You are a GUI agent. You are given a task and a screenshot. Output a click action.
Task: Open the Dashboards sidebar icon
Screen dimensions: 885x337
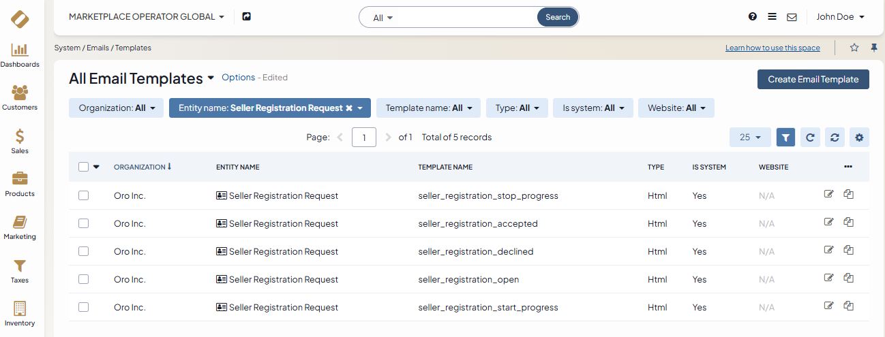pyautogui.click(x=20, y=50)
